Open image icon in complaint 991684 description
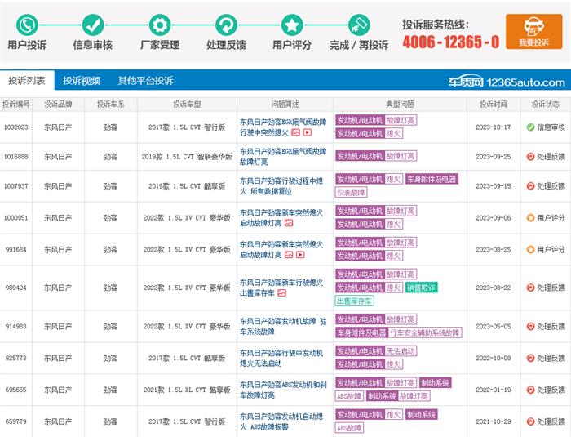This screenshot has height=437, width=571. (x=289, y=255)
